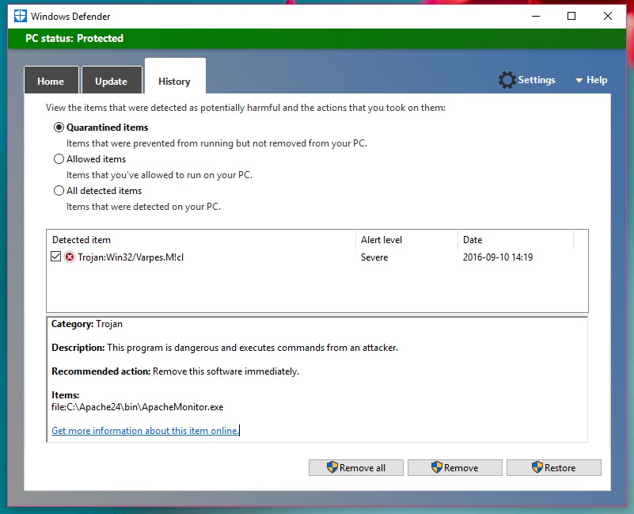Uncheck the Trojan:Win32/Varpes.M!cl checkbox

click(55, 257)
